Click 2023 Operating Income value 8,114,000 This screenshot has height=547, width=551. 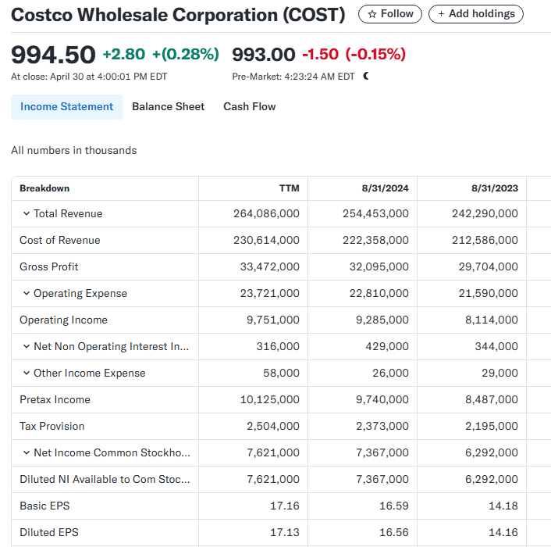tap(492, 320)
